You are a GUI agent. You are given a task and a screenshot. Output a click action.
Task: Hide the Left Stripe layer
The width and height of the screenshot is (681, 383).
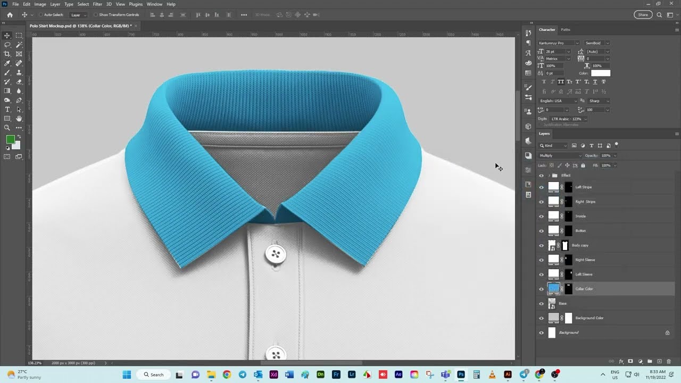(x=542, y=187)
